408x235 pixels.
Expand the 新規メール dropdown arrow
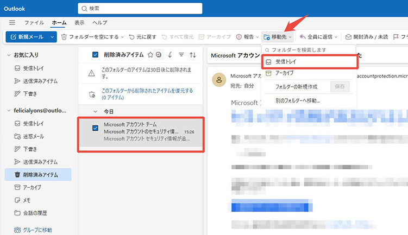(52, 37)
